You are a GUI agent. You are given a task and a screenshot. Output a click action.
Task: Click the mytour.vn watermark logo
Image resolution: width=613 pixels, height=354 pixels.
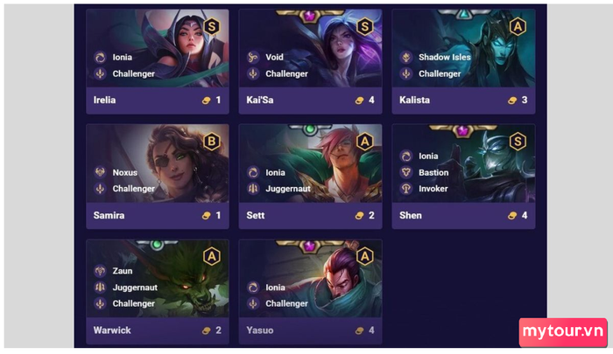(x=563, y=332)
